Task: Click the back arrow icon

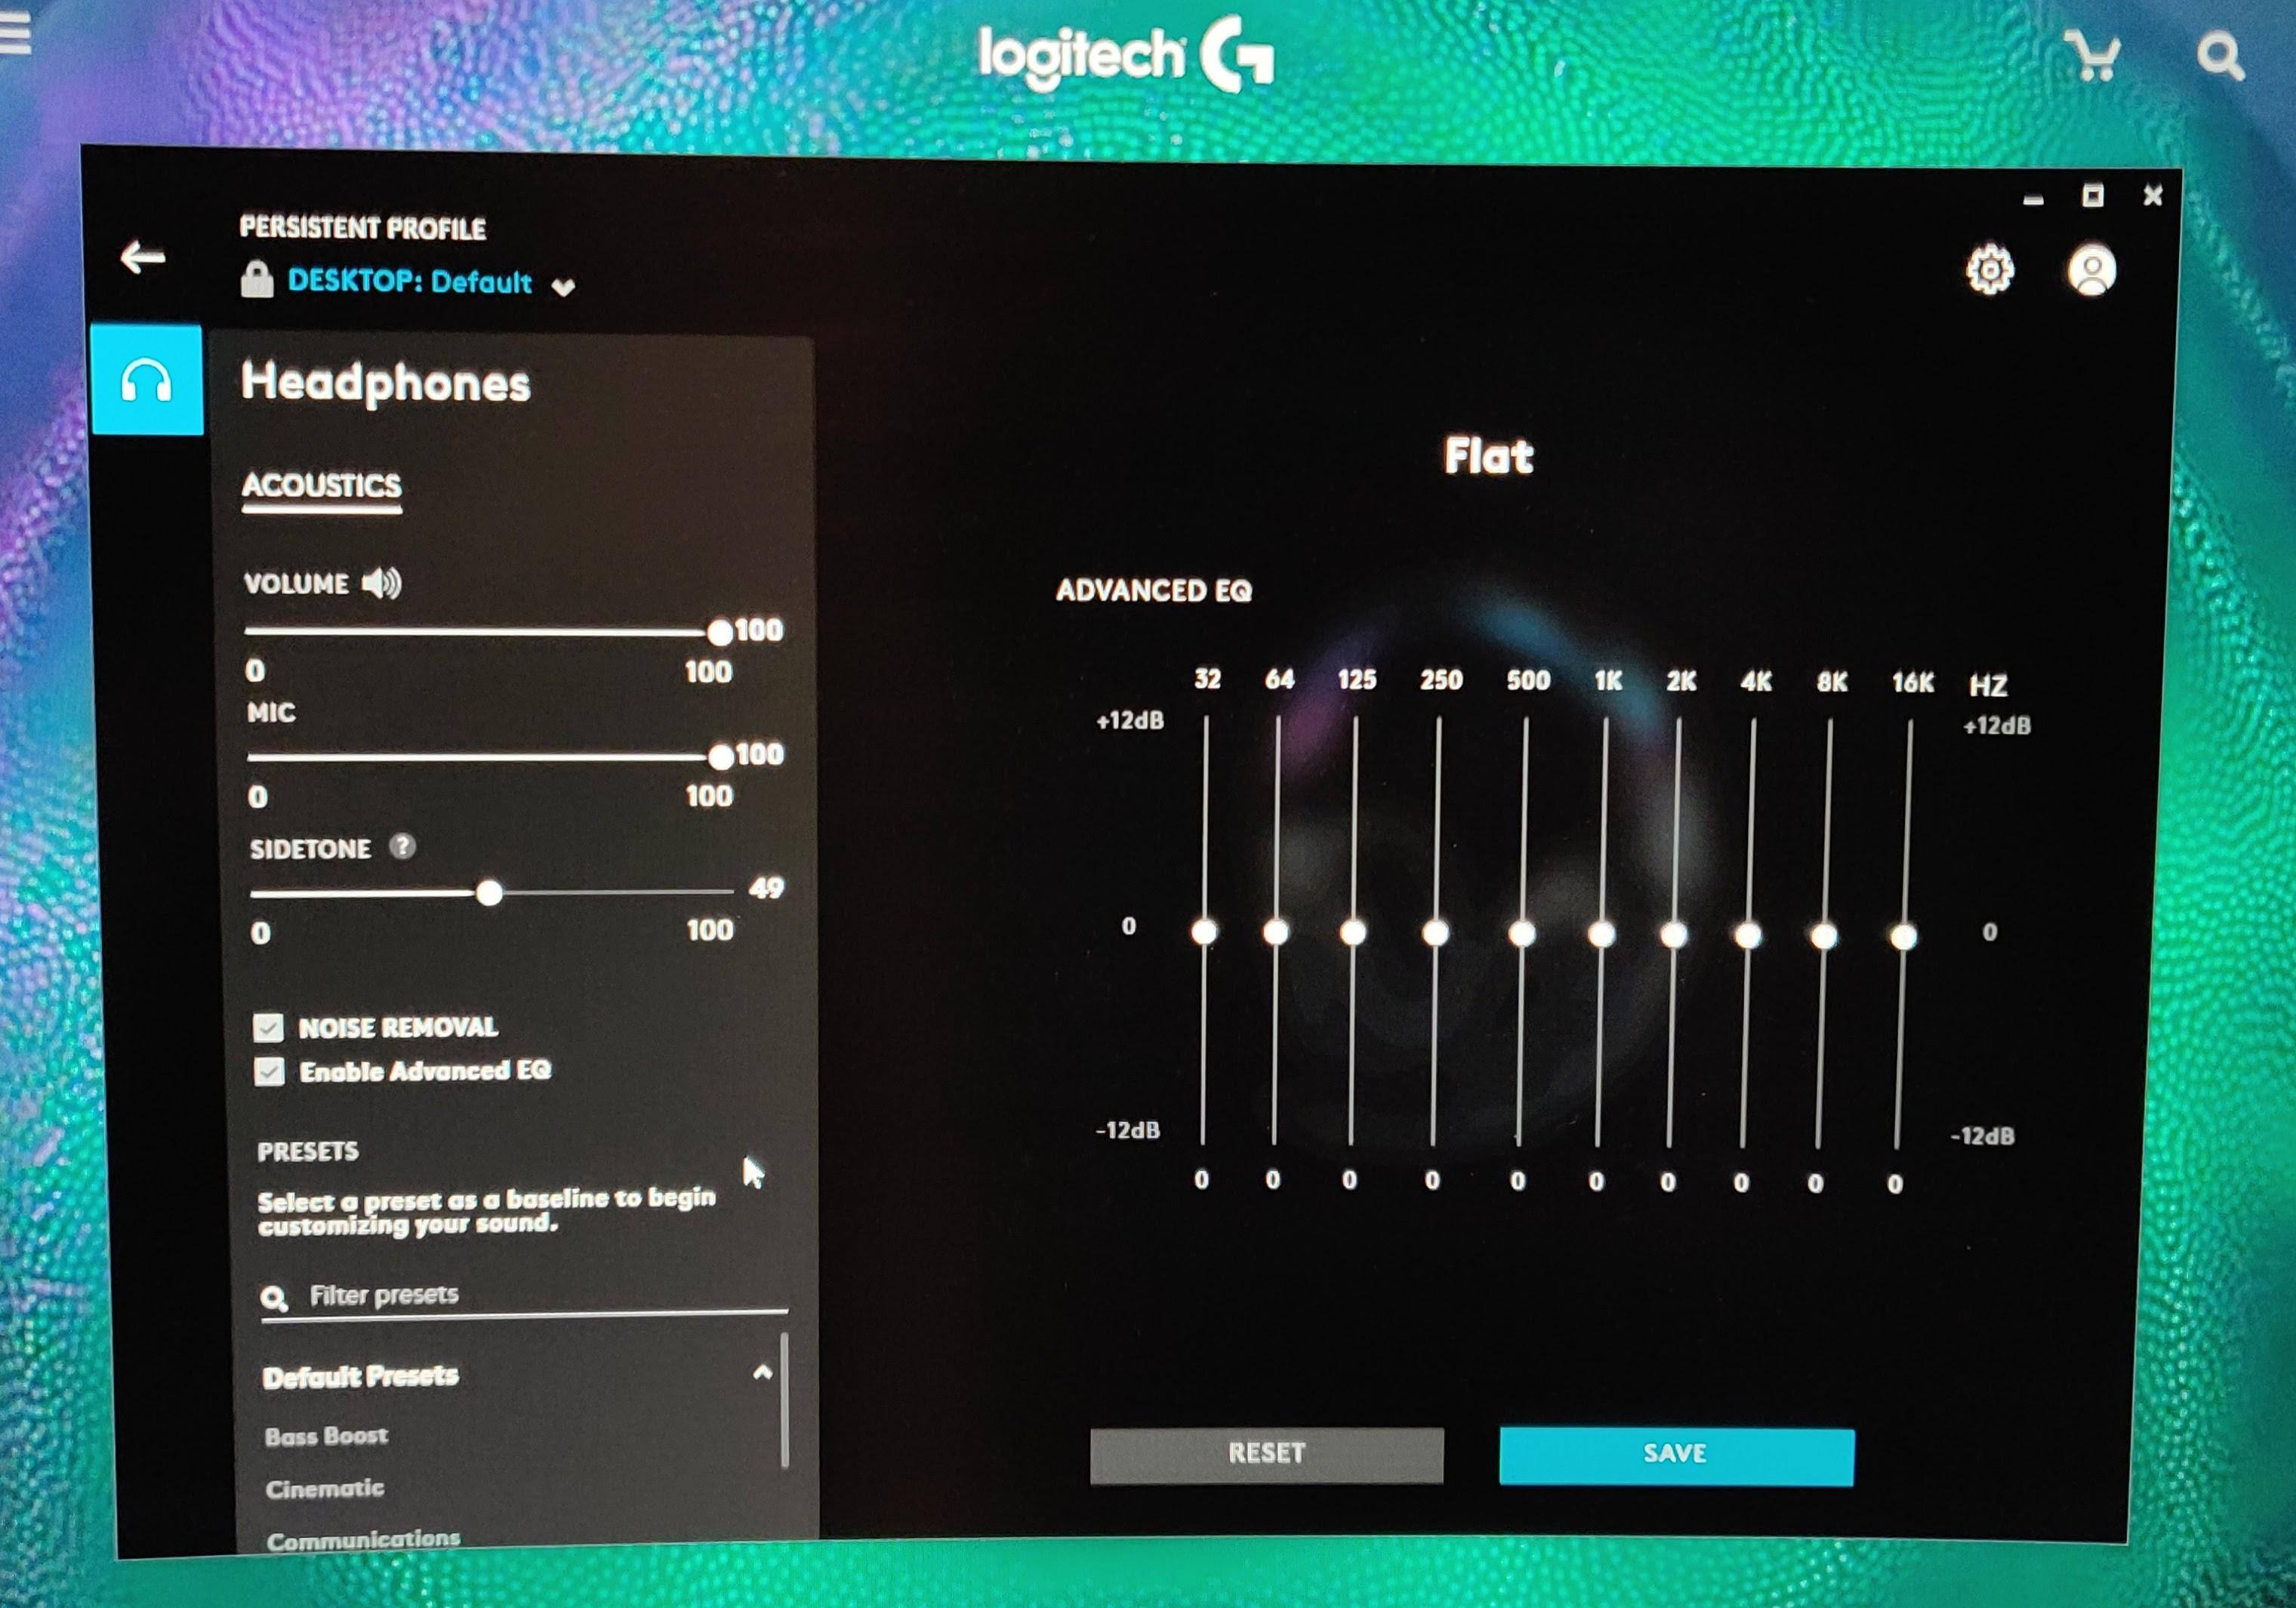Action: 143,258
